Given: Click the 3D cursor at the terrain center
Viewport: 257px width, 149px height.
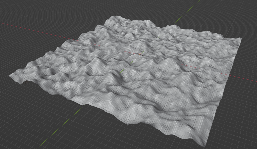Looking at the screenshot, I should [x=140, y=54].
